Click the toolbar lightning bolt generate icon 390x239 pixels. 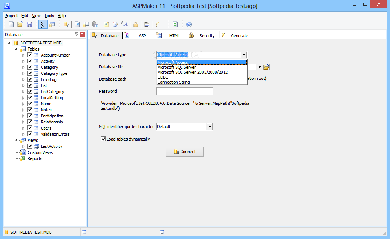[158, 24]
